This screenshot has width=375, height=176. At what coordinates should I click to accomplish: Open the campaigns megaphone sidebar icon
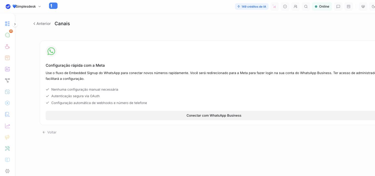click(7, 137)
